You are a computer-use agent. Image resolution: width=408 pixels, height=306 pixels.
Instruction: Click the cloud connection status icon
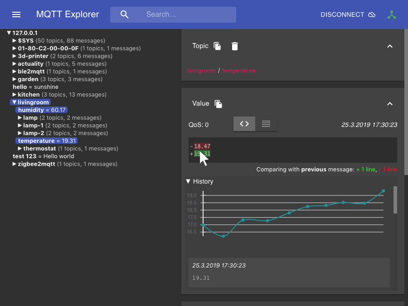pyautogui.click(x=372, y=15)
